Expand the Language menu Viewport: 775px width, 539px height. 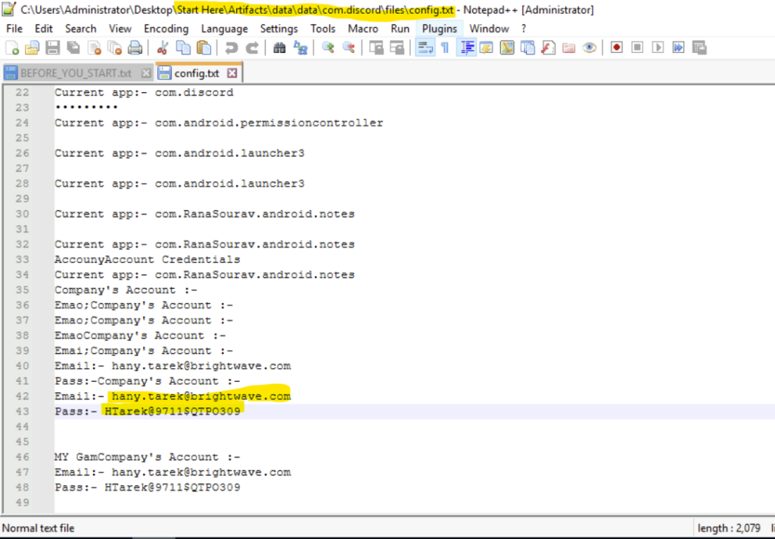(x=224, y=29)
